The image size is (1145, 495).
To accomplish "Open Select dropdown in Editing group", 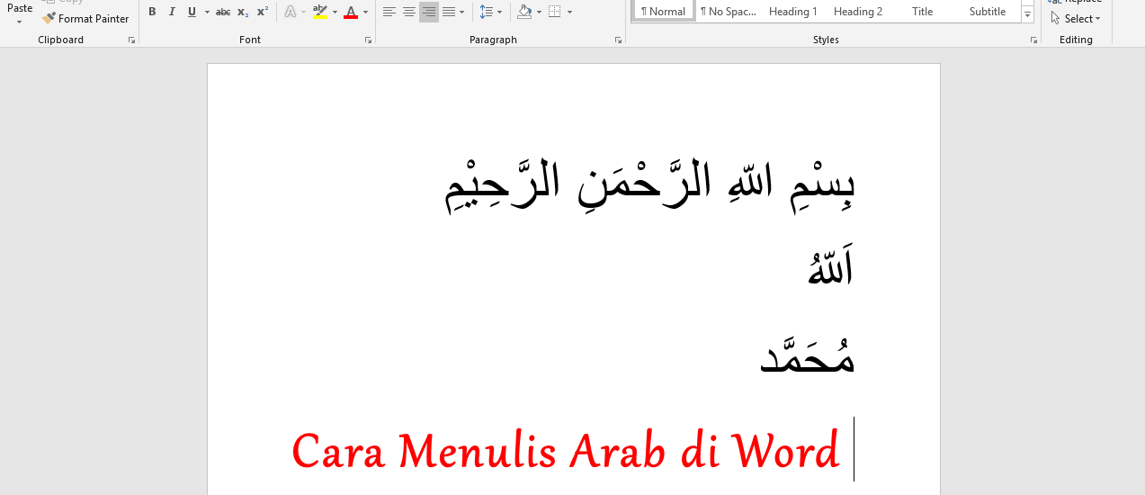I will click(x=1076, y=18).
